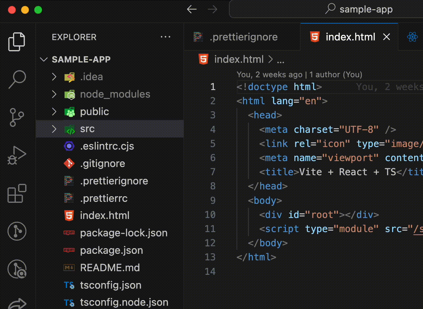Click the share arrow icon at activity bar bottom

tap(16, 303)
